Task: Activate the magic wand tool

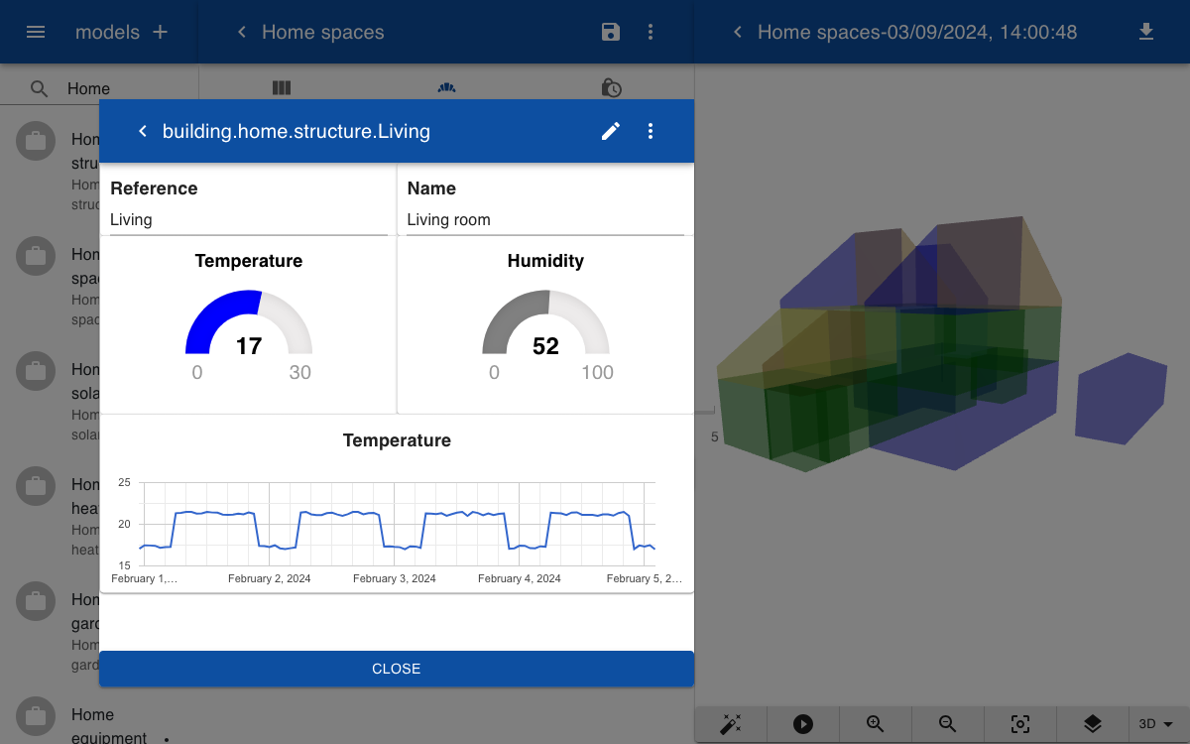Action: 732,724
